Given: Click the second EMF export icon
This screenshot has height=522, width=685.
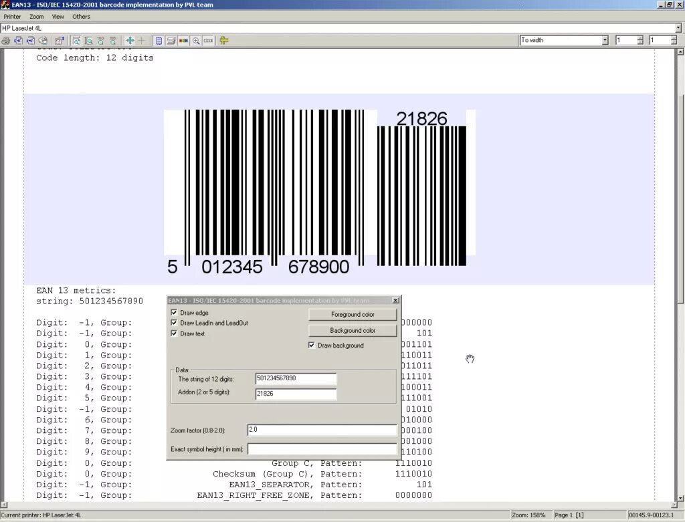Looking at the screenshot, I should pyautogui.click(x=30, y=41).
